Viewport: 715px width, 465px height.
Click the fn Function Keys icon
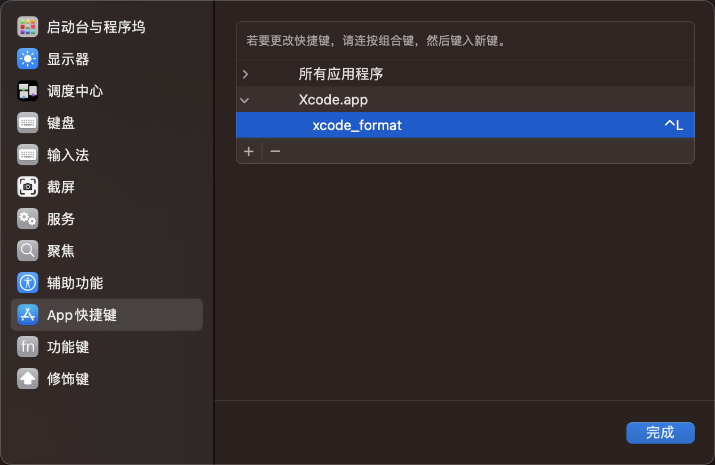(x=27, y=347)
